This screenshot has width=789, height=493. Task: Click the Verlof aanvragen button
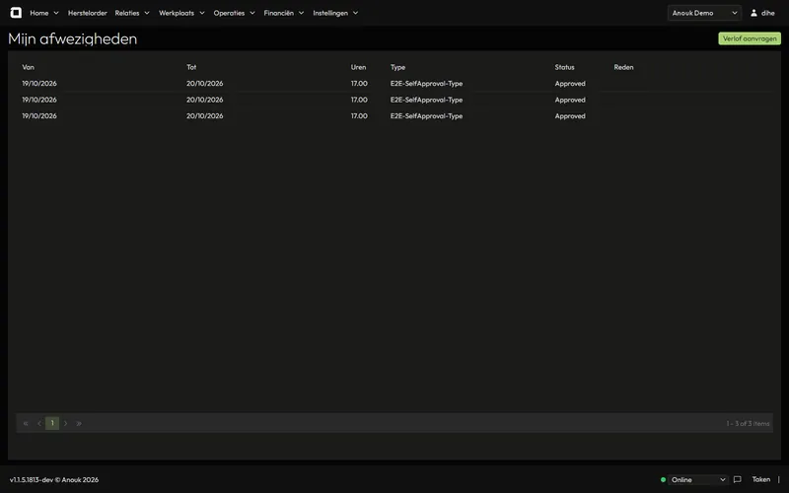click(750, 38)
